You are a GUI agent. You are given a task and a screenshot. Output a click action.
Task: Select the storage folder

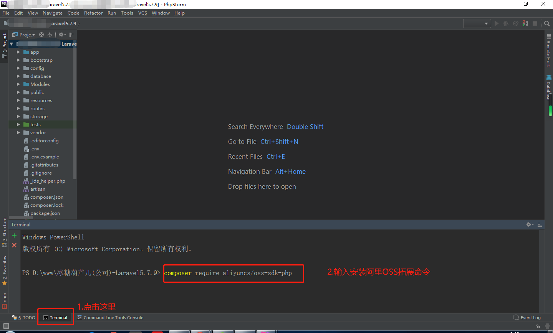point(39,117)
